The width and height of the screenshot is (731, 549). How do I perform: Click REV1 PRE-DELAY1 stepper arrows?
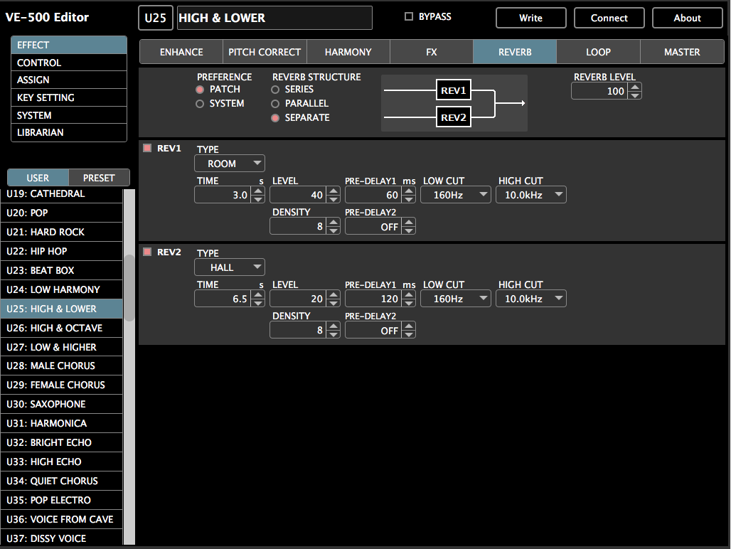click(x=409, y=195)
